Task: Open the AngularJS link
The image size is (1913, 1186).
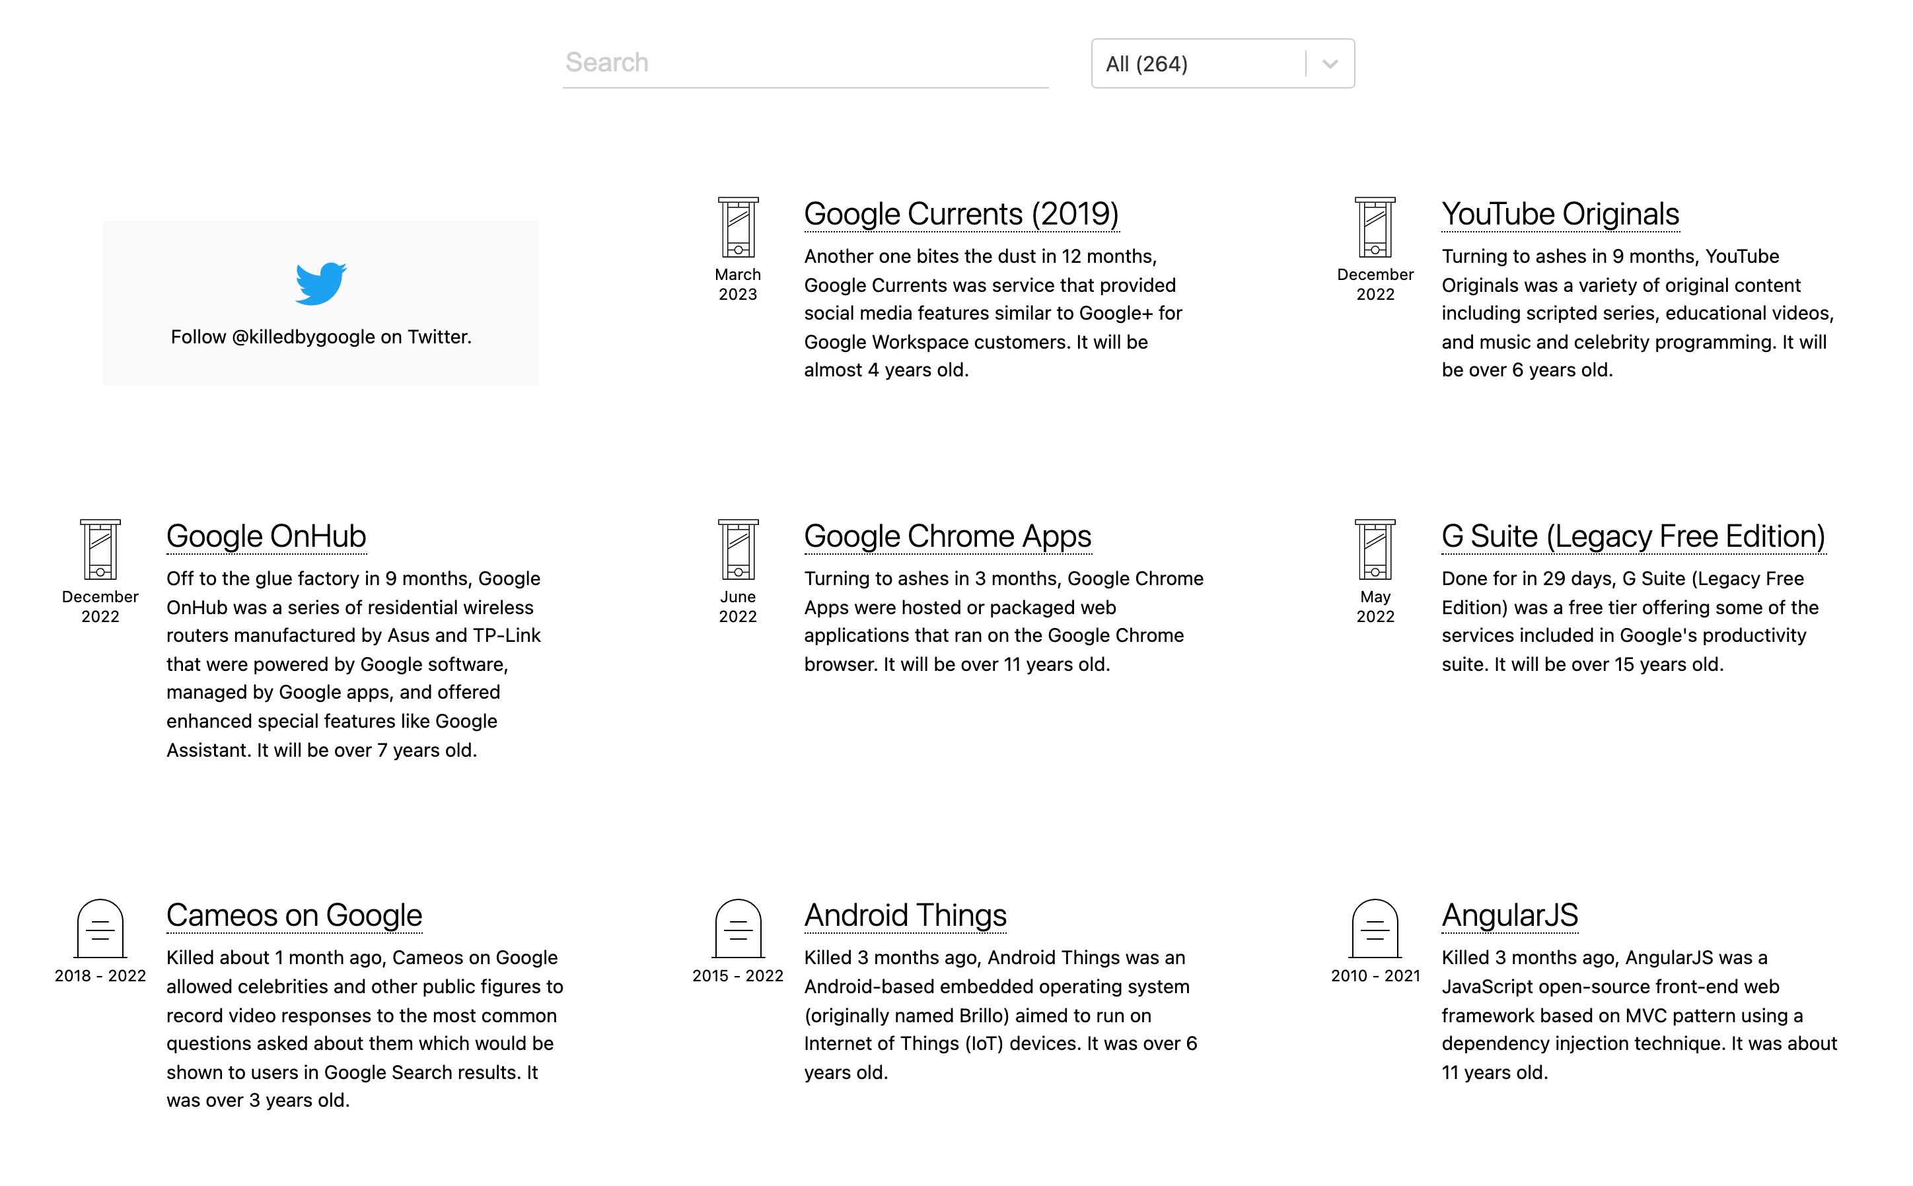Action: click(1509, 915)
